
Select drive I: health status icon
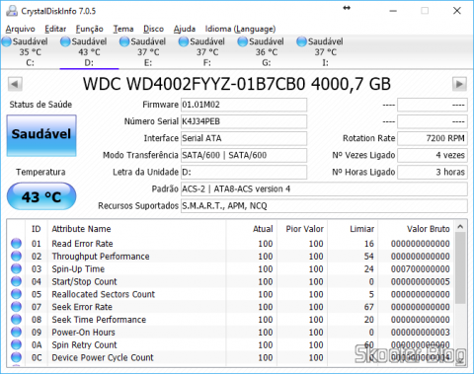coord(301,41)
